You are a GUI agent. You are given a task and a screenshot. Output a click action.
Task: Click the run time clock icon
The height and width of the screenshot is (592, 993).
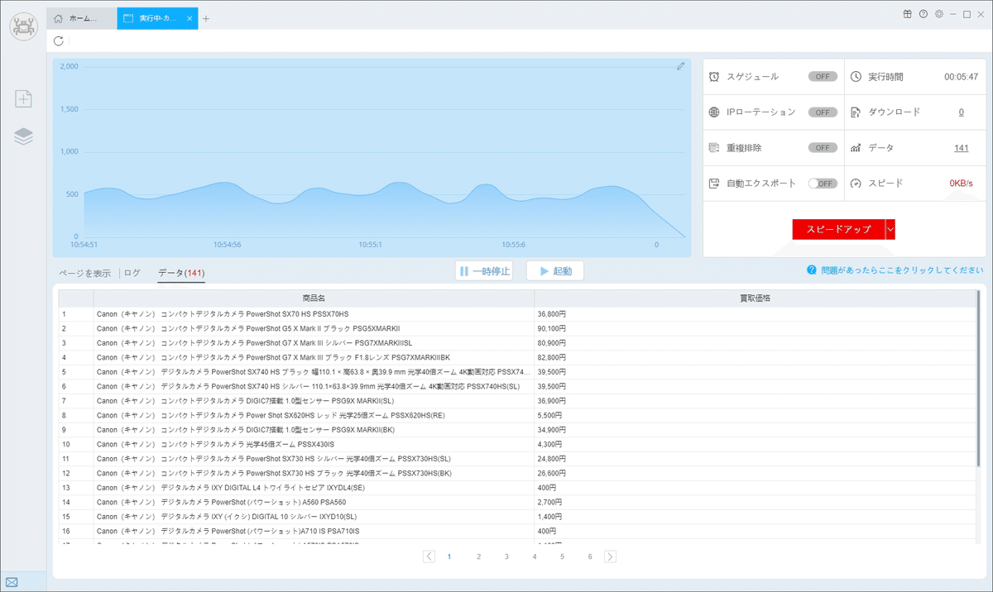tap(856, 76)
